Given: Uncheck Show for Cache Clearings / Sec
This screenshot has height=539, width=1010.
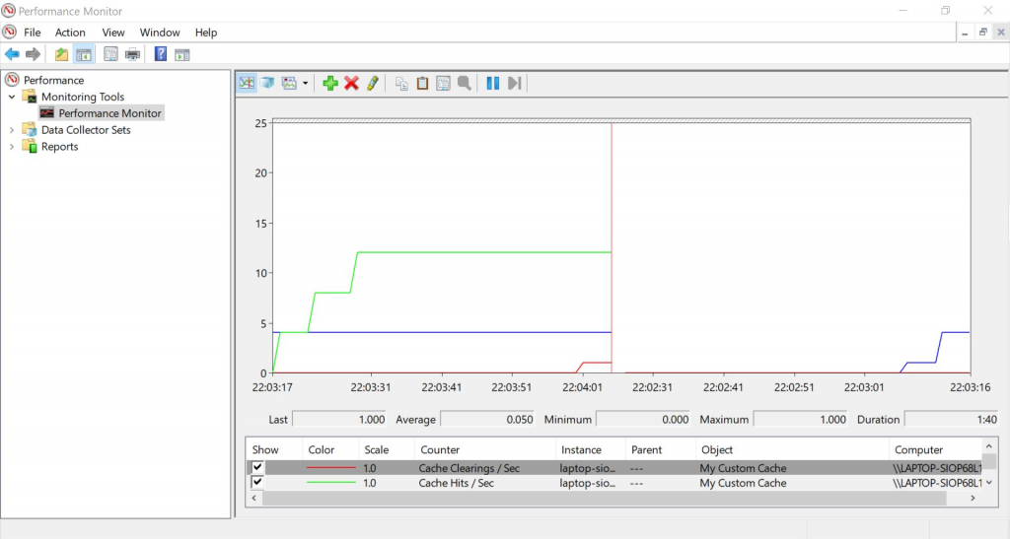Looking at the screenshot, I should (x=258, y=467).
